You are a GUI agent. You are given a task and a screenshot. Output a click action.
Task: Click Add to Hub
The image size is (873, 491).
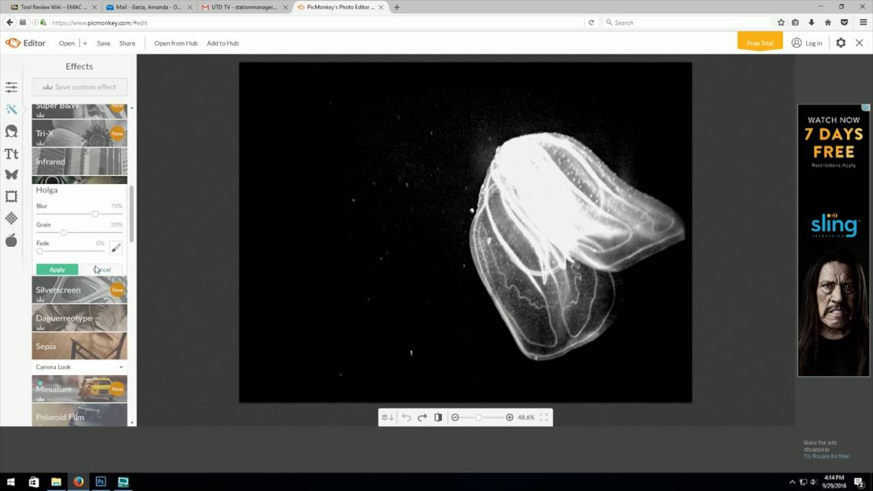(x=223, y=43)
